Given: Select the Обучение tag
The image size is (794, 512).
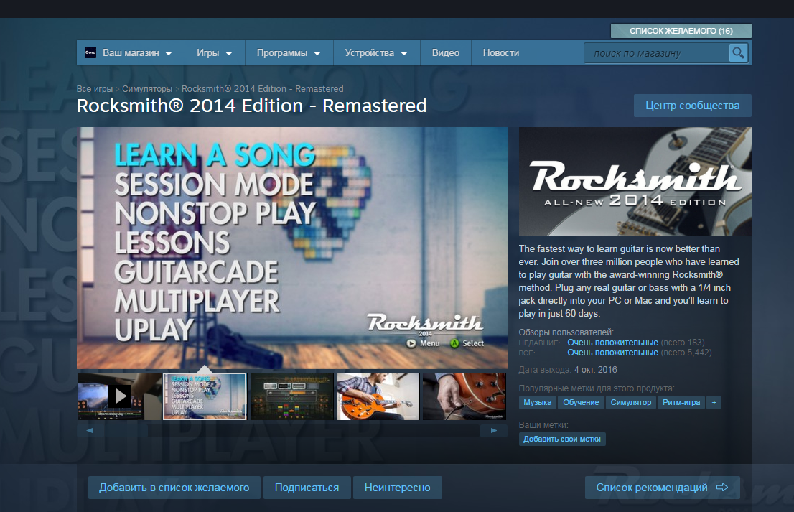Looking at the screenshot, I should 581,402.
